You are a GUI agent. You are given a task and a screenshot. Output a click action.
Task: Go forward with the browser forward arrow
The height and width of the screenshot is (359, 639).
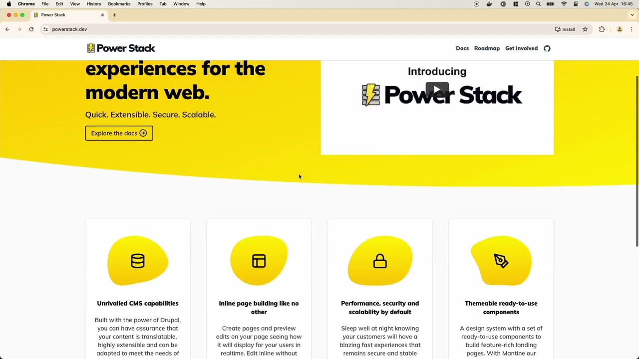tap(19, 29)
